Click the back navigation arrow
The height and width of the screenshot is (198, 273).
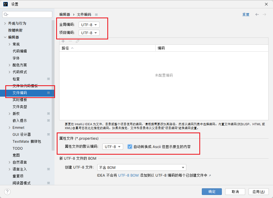point(257,14)
